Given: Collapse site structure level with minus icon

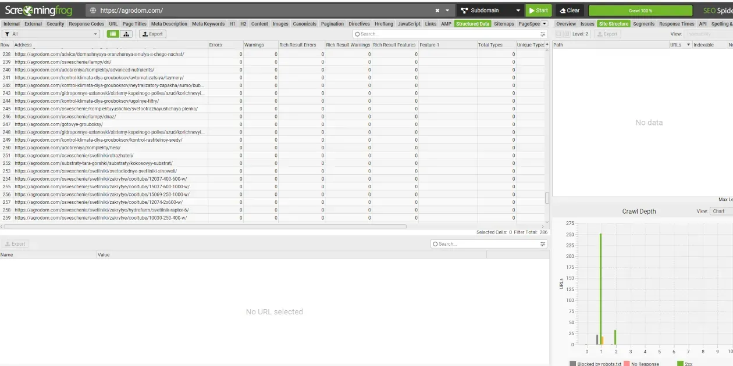Looking at the screenshot, I should (559, 34).
